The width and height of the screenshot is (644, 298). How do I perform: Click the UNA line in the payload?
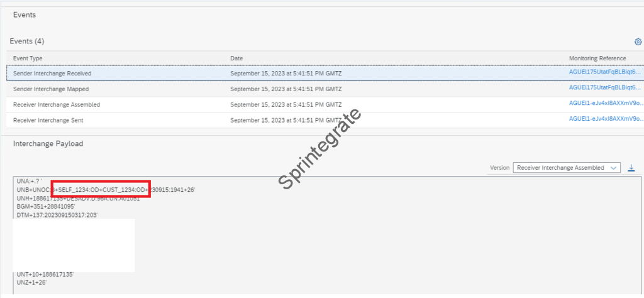(29, 181)
